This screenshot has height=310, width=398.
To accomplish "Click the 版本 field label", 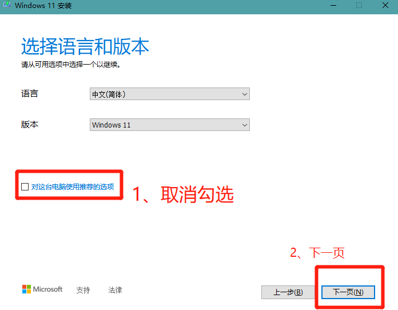I will (30, 124).
